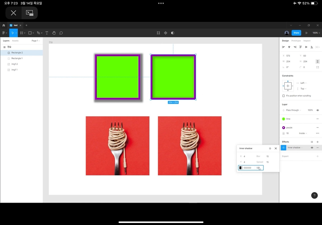Click Align vertical centers icon
The width and height of the screenshot is (322, 225).
306,47
